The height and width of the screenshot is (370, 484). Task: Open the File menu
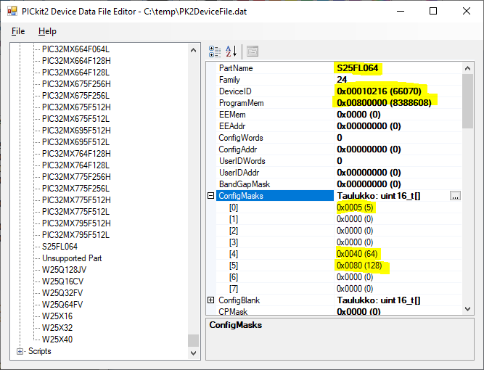(x=18, y=31)
